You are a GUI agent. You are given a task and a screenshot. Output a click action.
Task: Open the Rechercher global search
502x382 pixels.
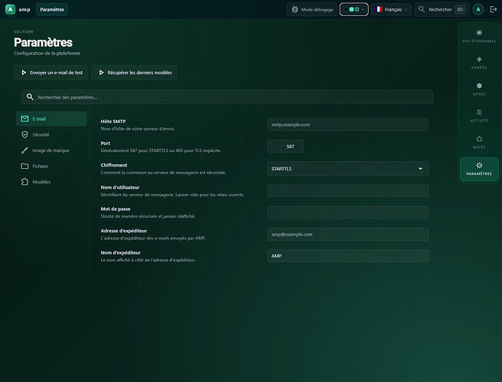tap(442, 10)
